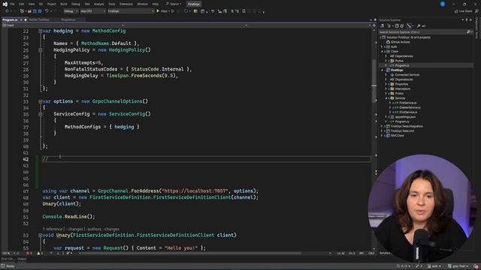This screenshot has width=481, height=270.
Task: Click Solution Explorer Collapse All icon
Action: pos(397,26)
